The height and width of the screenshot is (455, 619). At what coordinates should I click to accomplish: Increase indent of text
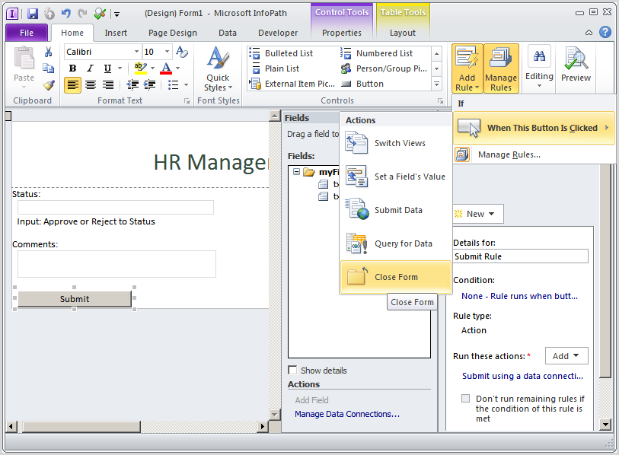pos(149,85)
